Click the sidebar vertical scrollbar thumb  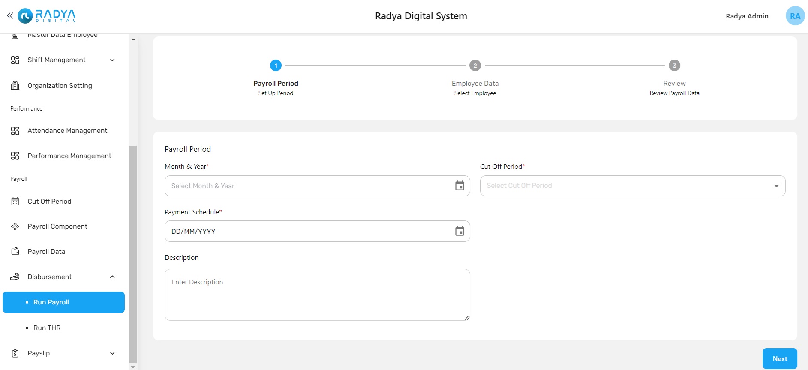coord(133,255)
